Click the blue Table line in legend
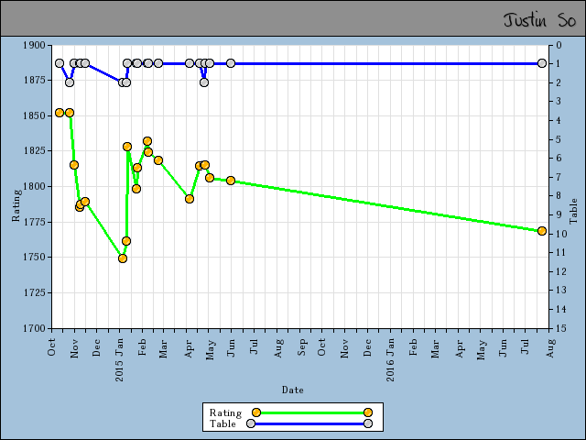586x440 pixels. click(x=309, y=423)
